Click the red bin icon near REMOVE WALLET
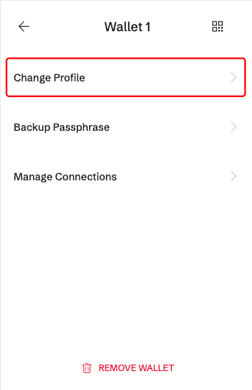 (87, 368)
